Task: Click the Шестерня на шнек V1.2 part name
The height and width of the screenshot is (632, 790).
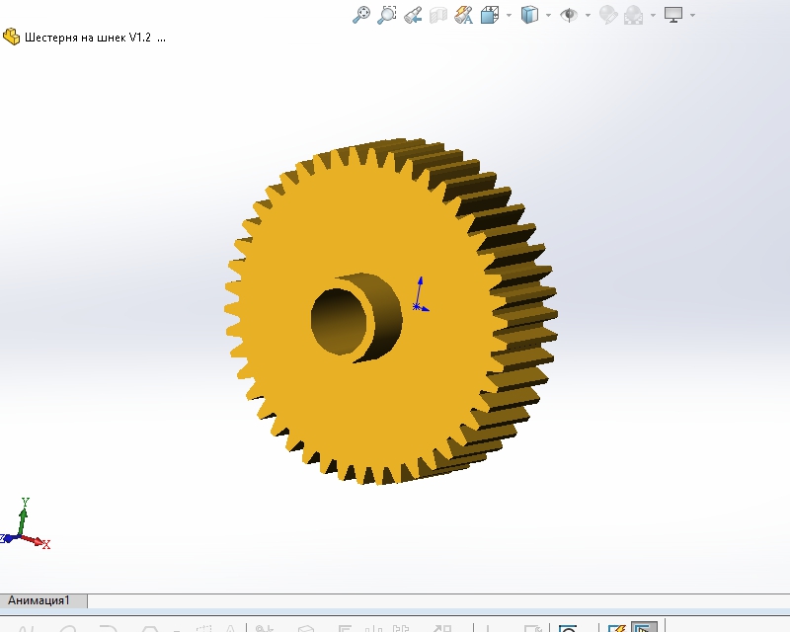Action: point(87,38)
